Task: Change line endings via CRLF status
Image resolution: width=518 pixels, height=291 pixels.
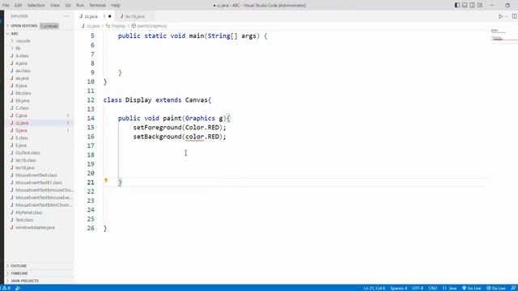Action: [433, 288]
